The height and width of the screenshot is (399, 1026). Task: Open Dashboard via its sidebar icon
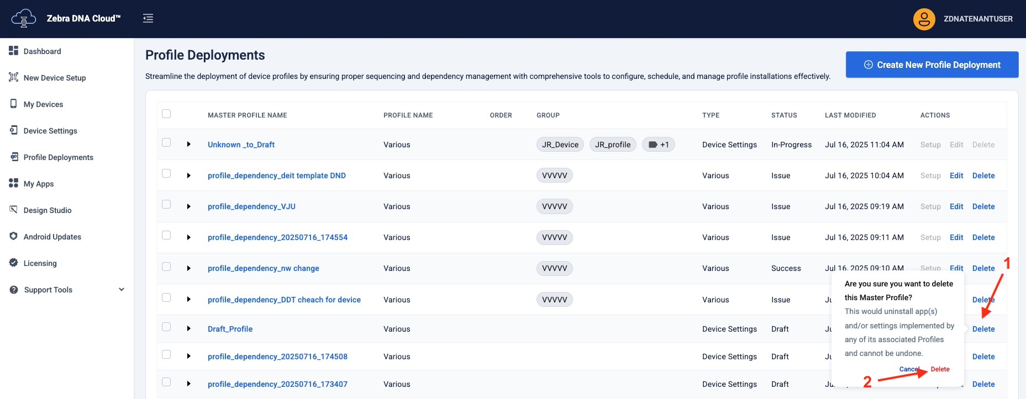click(x=14, y=51)
